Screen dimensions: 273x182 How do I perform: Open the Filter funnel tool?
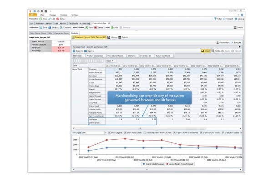(215, 19)
